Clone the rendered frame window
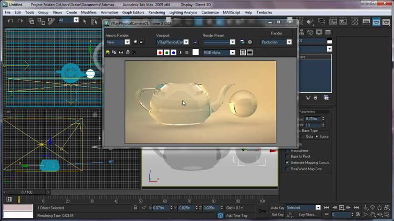The width and height of the screenshot is (394, 221). point(121,52)
